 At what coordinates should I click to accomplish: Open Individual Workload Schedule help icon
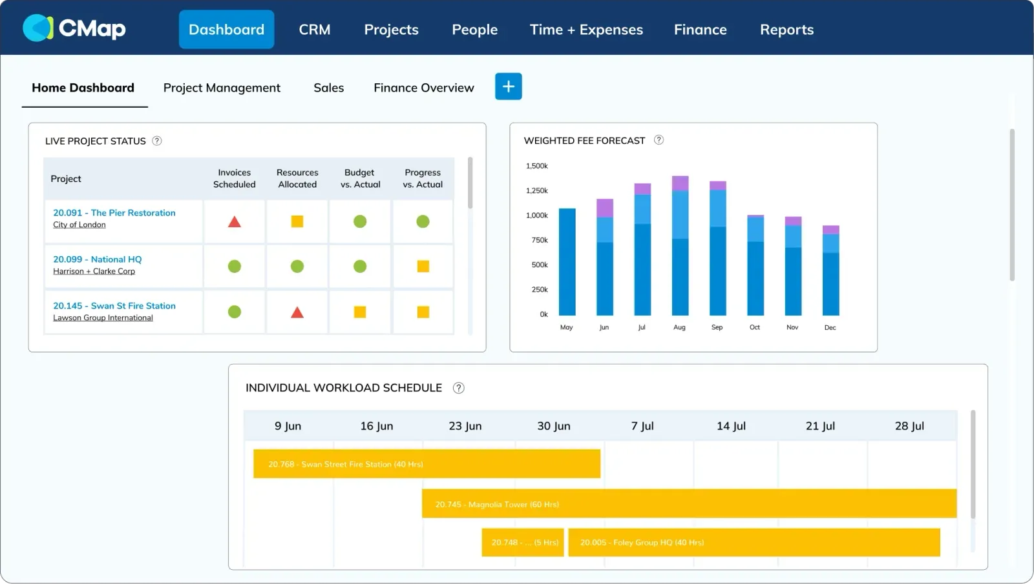coord(458,388)
